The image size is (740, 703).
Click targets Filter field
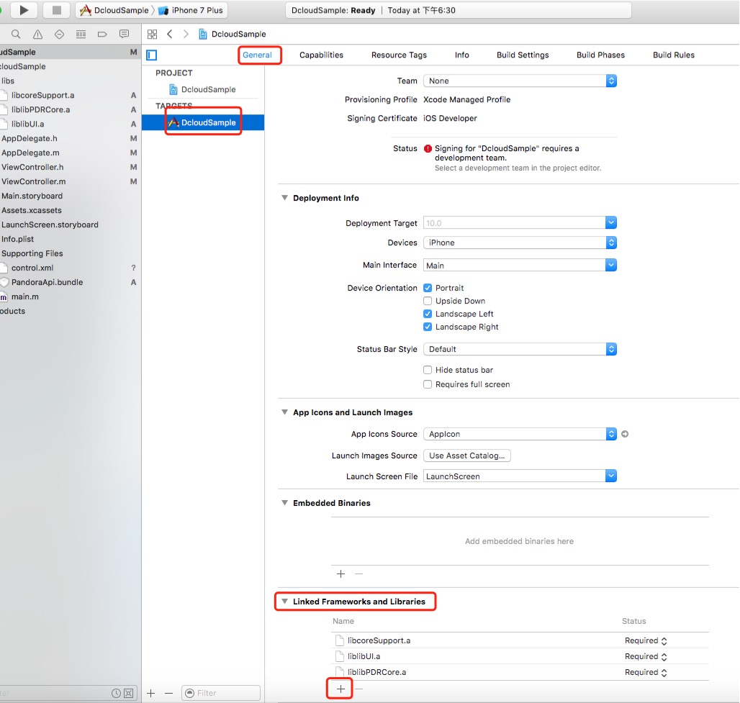(221, 693)
